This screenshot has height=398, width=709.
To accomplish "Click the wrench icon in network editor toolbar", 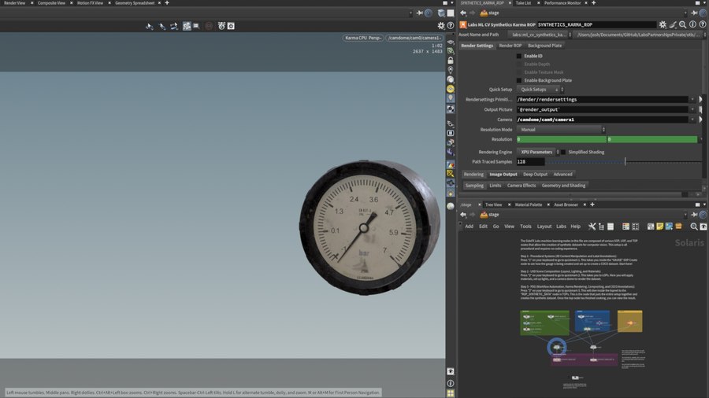I will click(592, 227).
